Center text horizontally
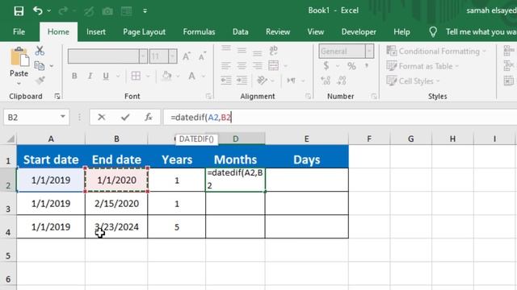The height and width of the screenshot is (290, 517). tap(242, 66)
